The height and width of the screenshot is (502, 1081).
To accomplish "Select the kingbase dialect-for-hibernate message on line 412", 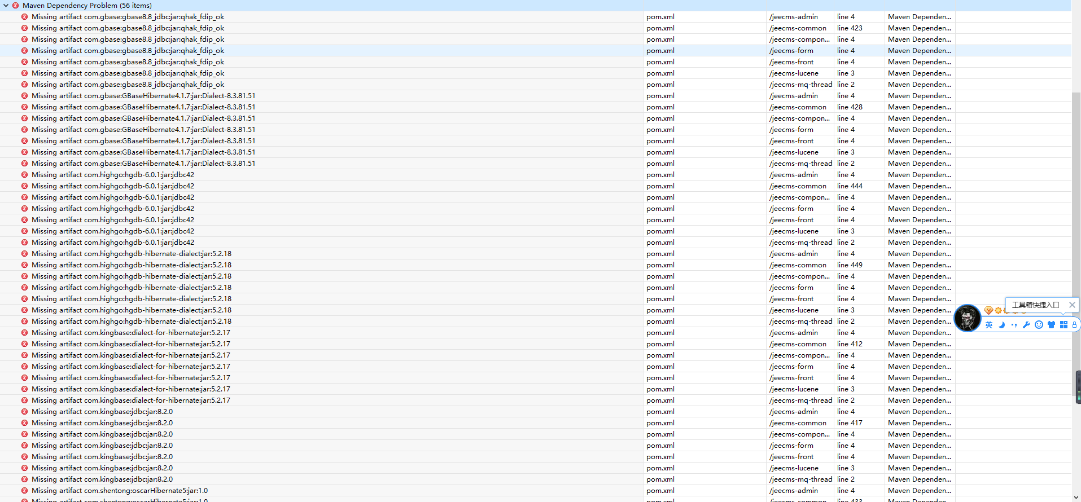I will (131, 344).
